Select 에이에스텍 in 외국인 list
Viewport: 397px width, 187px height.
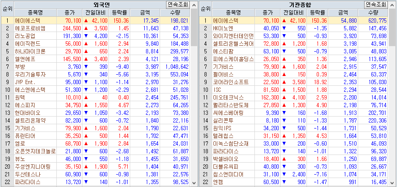96,20
